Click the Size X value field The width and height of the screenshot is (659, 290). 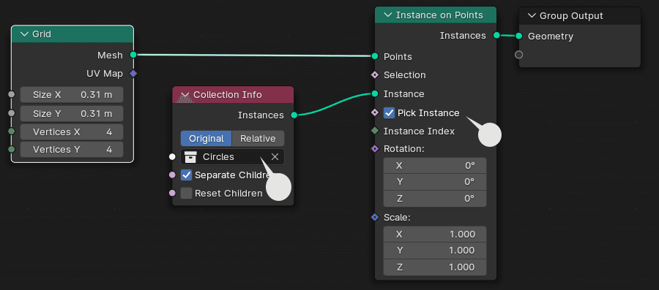coord(72,95)
